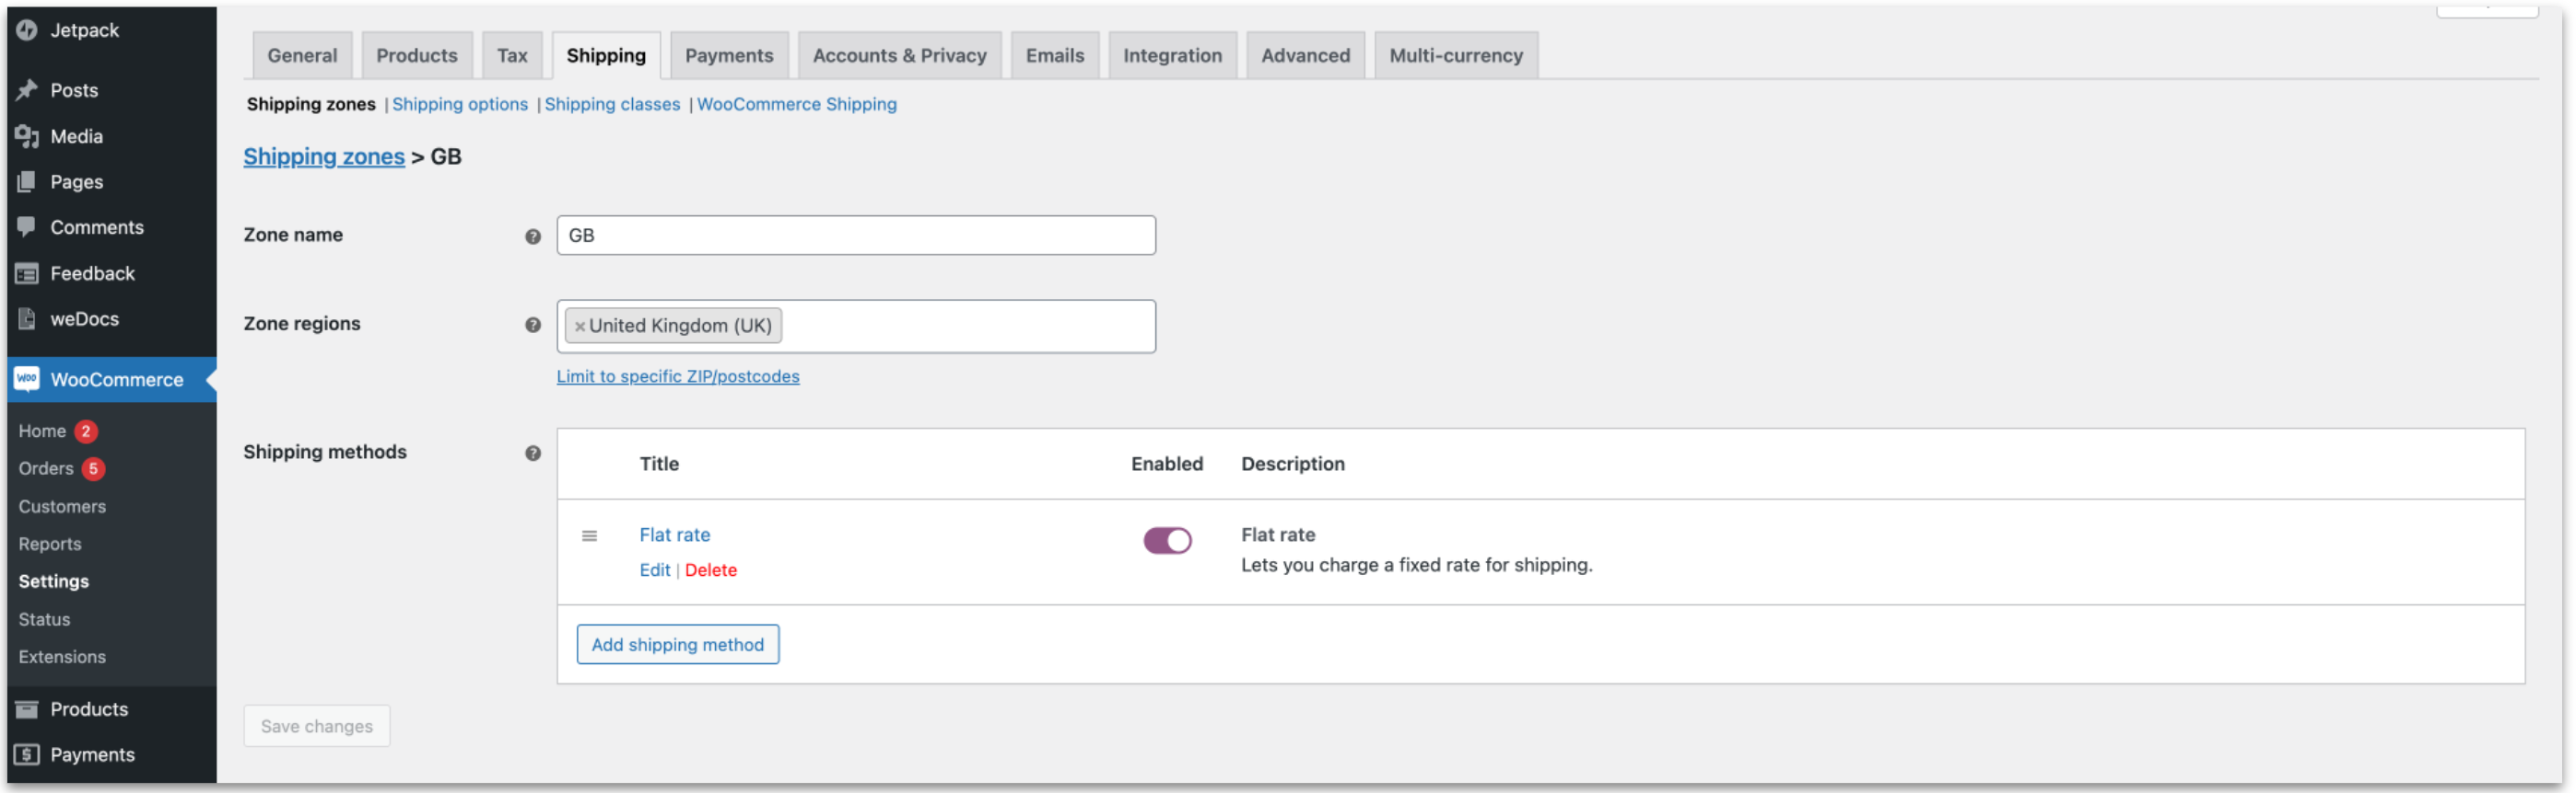Remove United Kingdom (UK) region tag
The width and height of the screenshot is (2576, 793).
pyautogui.click(x=580, y=327)
